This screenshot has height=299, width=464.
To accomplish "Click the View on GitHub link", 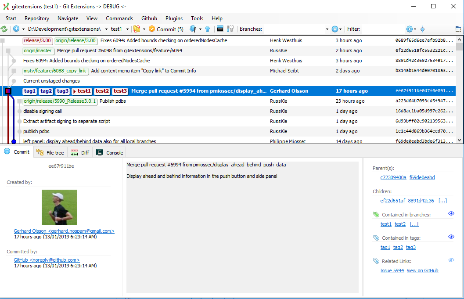I will [422, 270].
